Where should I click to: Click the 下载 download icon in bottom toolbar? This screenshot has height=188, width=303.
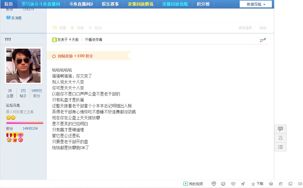(257, 184)
